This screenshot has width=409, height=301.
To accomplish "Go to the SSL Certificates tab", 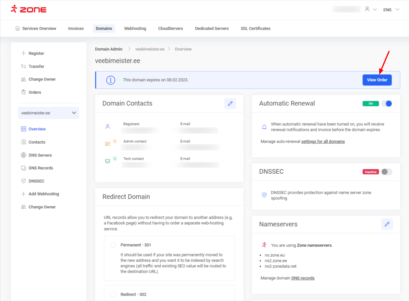I will tap(255, 28).
